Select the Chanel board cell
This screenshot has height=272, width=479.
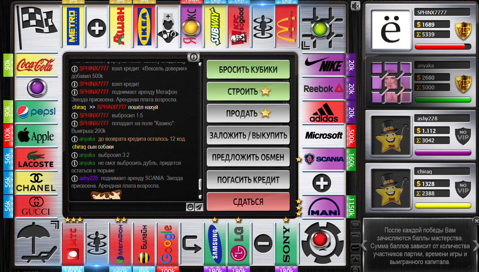click(x=36, y=183)
